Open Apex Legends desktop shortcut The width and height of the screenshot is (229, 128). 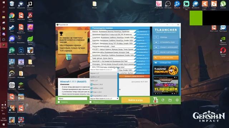pos(30,17)
